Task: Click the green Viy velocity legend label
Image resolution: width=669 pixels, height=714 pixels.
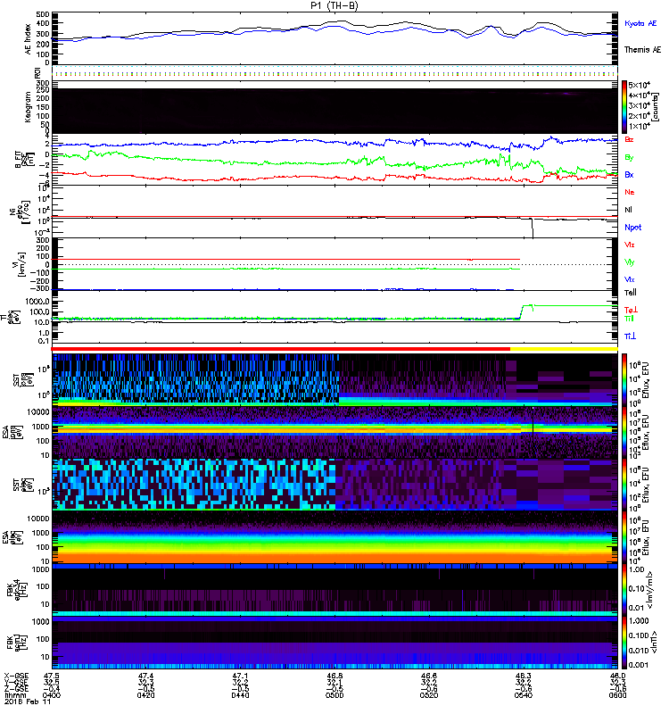Action: click(x=630, y=262)
